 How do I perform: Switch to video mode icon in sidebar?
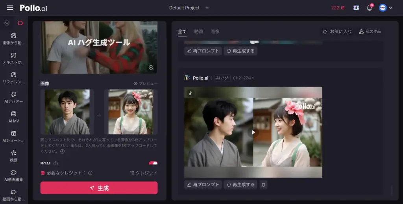pos(20,23)
